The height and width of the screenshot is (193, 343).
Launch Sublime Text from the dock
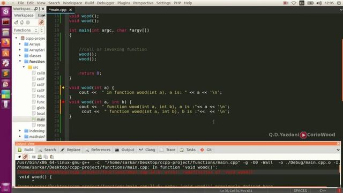[6, 74]
